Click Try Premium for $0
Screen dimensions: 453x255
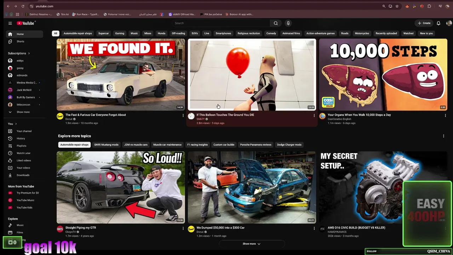click(24, 193)
